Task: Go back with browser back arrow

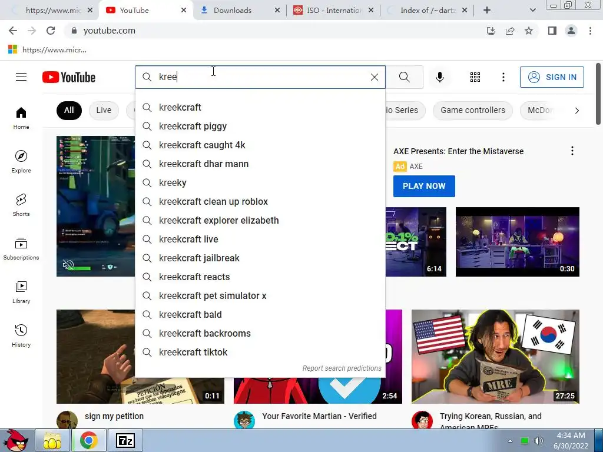Action: click(13, 31)
